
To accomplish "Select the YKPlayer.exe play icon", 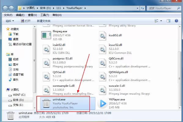I will pos(102,103).
